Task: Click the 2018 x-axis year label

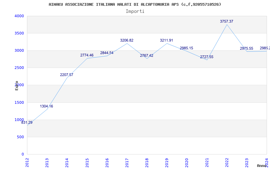Action: pos(147,163)
